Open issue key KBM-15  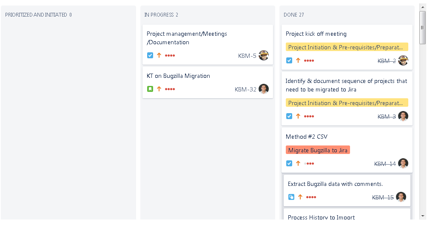pos(383,197)
